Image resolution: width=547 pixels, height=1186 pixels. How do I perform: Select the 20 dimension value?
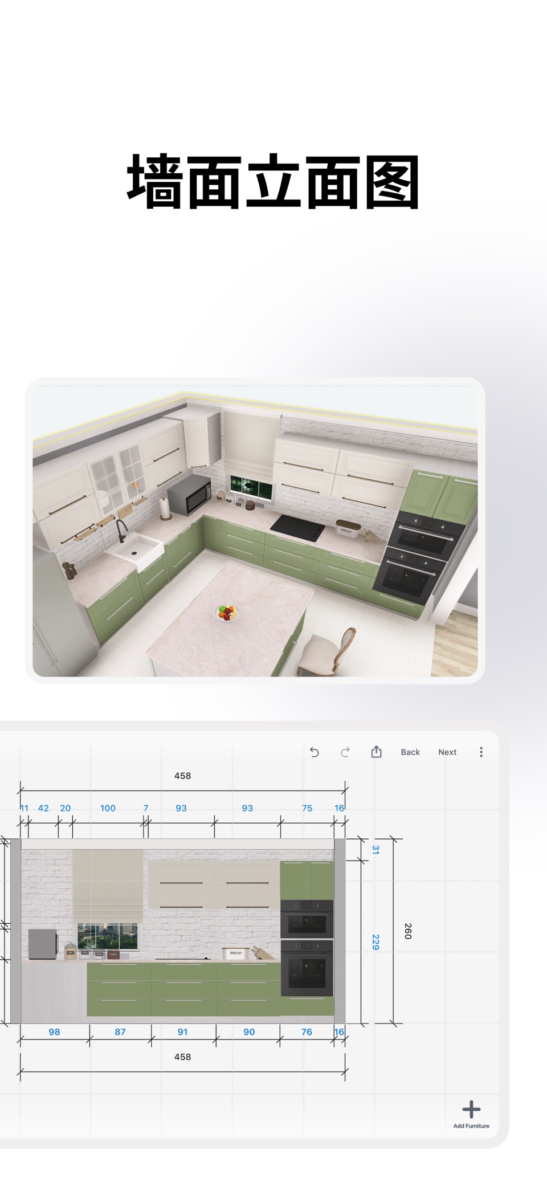coord(66,808)
